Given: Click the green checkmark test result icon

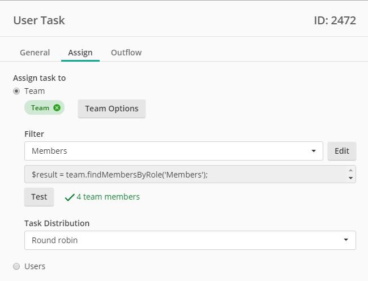Looking at the screenshot, I should click(70, 197).
